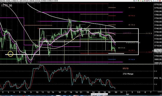
Task: Click date 31 on the time axis
Action: [122, 92]
